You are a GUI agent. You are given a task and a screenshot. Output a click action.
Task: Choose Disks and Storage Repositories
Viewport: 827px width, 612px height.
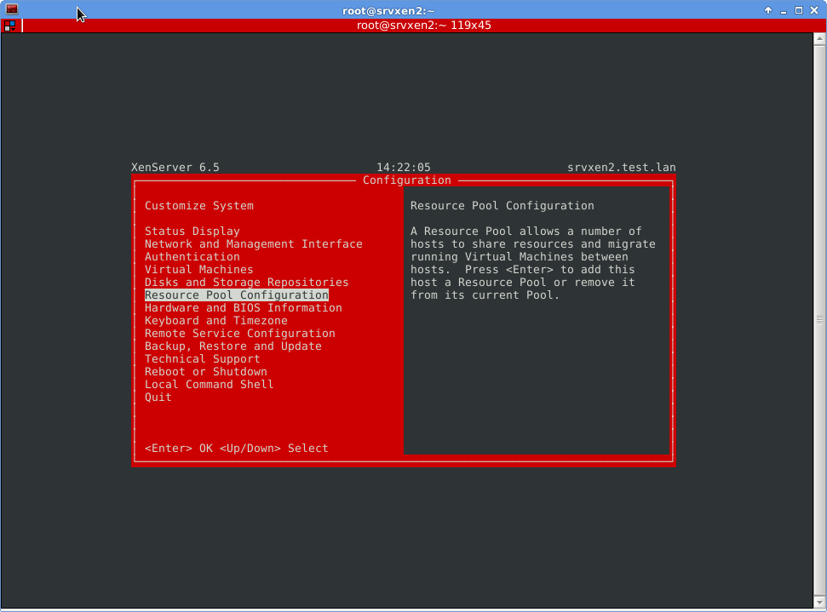coord(246,282)
